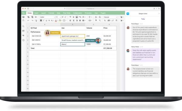Click the yellow fill color bucket

click(x=60, y=21)
